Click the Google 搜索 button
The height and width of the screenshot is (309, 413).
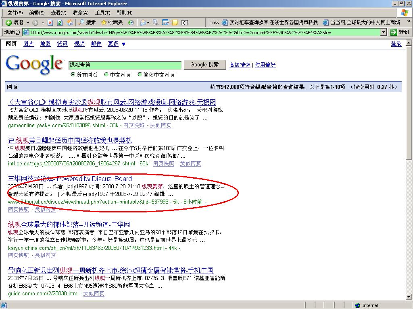coord(204,65)
